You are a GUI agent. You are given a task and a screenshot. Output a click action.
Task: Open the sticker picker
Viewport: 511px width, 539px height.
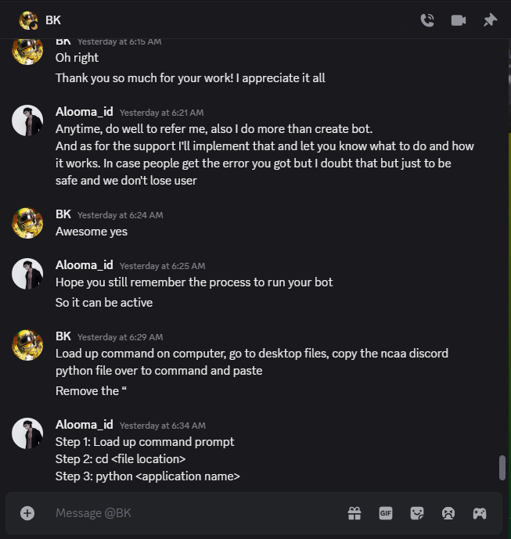click(x=417, y=513)
